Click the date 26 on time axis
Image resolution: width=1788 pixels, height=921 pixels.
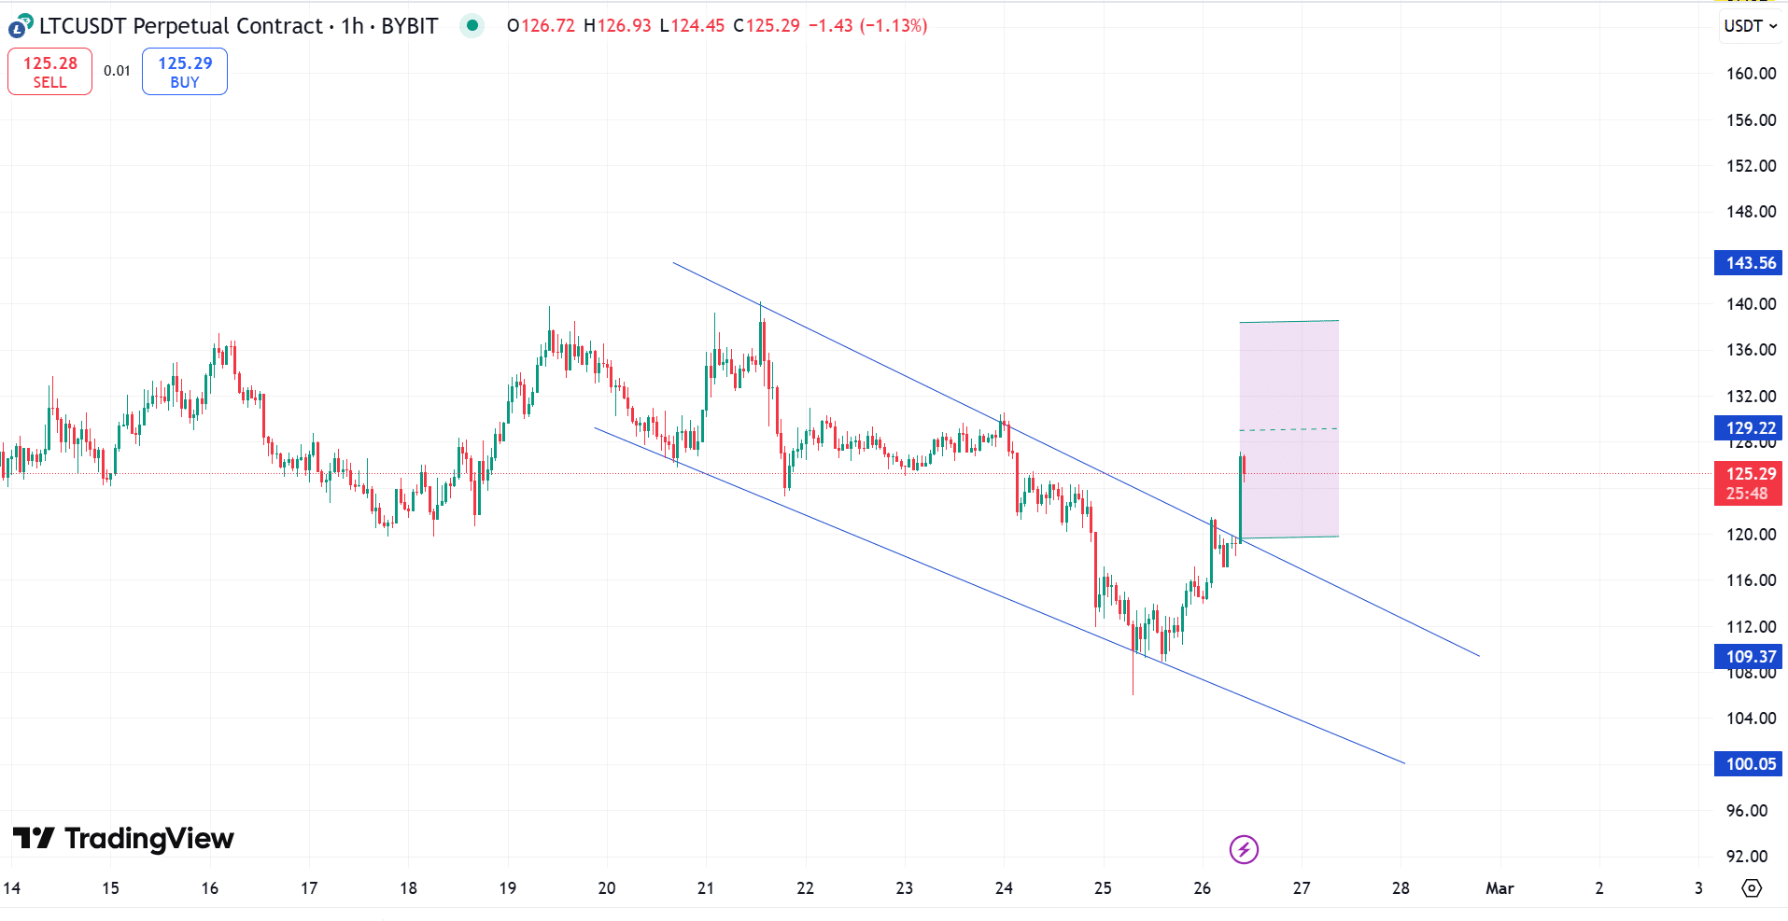click(x=1203, y=888)
